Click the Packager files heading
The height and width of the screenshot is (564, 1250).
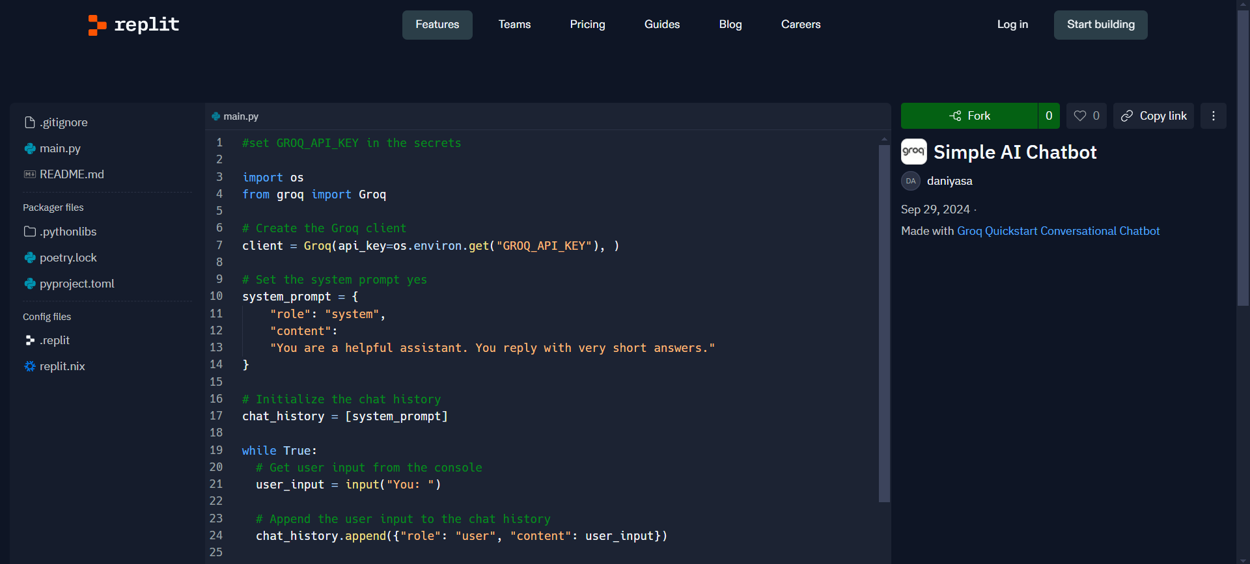pos(53,208)
